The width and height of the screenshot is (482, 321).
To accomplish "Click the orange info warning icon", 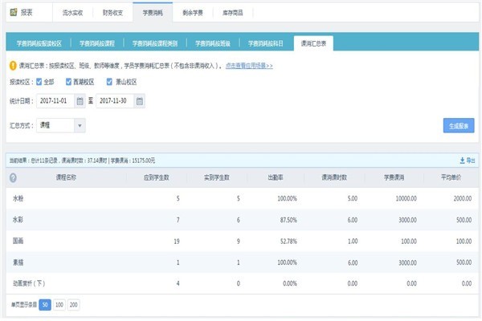I will click(x=12, y=65).
